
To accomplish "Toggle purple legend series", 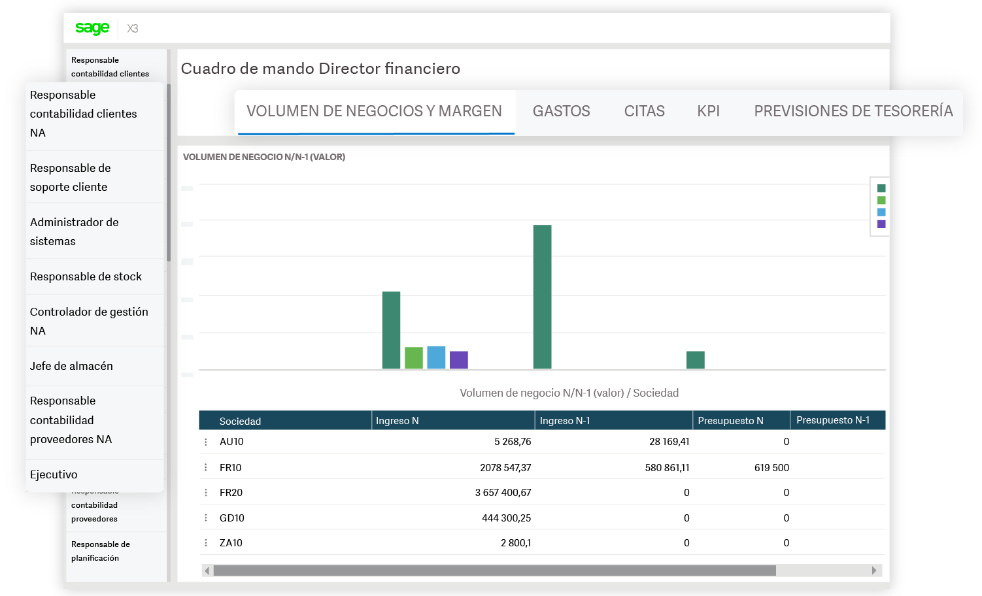I will pos(881,224).
